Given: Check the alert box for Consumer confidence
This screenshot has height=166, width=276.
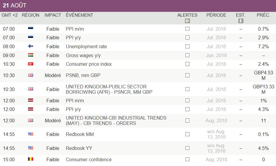Looking at the screenshot, I should [187, 159].
